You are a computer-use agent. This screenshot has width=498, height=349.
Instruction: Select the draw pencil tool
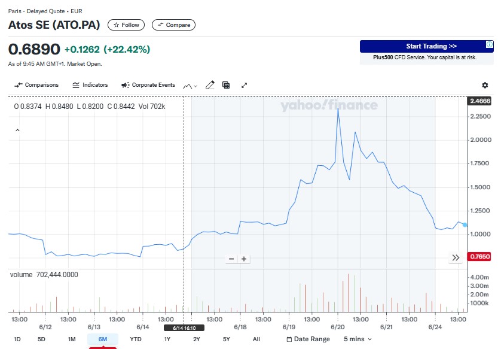[x=210, y=85]
